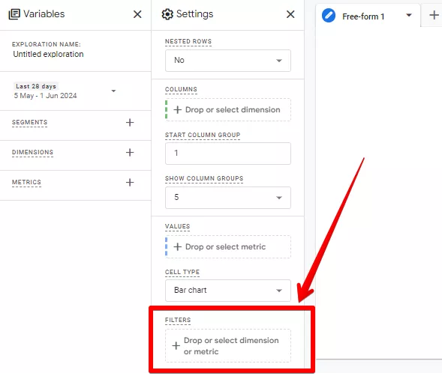Click the Free-form 1 pencil icon
Viewport: 442px width, 376px height.
tap(329, 16)
